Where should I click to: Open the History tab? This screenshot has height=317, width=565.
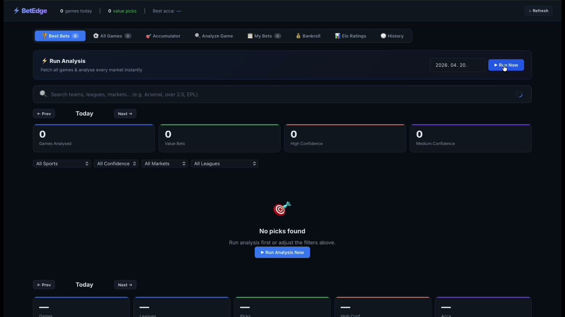(392, 36)
